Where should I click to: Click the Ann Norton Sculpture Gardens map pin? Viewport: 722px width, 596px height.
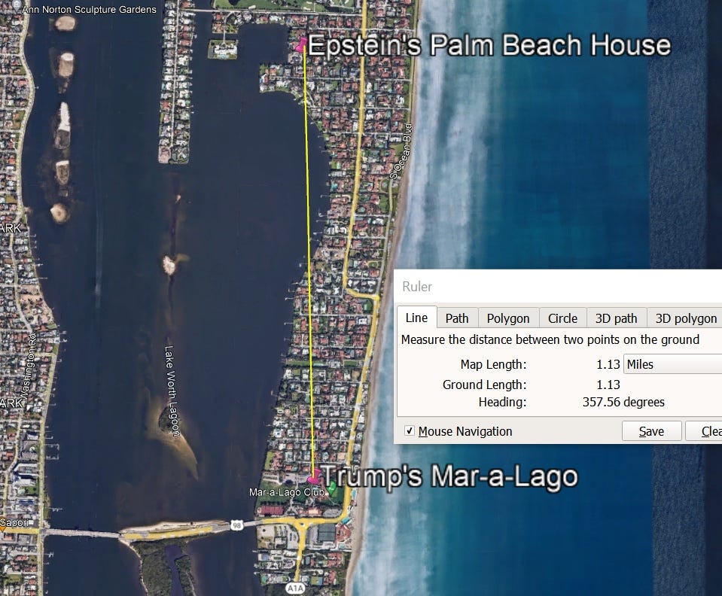[17, 5]
